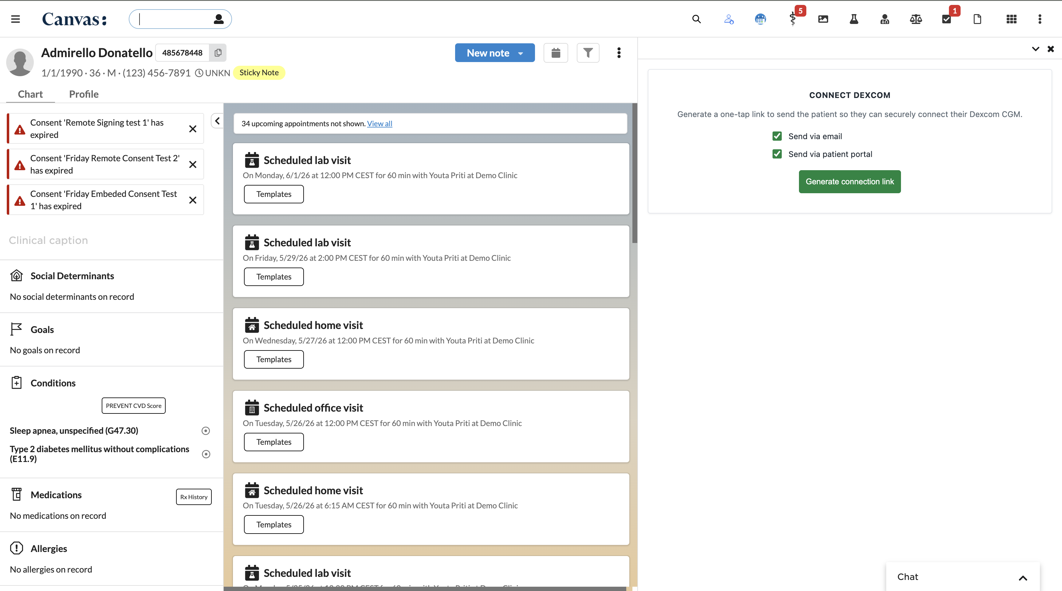The image size is (1062, 591).
Task: Open the document icon in top bar
Action: click(x=977, y=19)
